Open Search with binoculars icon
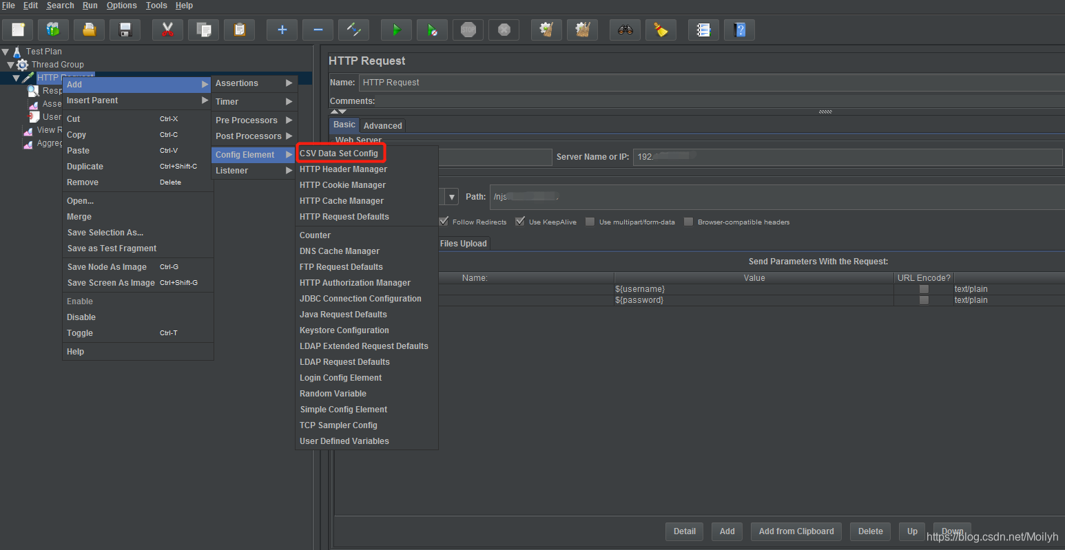This screenshot has width=1065, height=550. 625,30
